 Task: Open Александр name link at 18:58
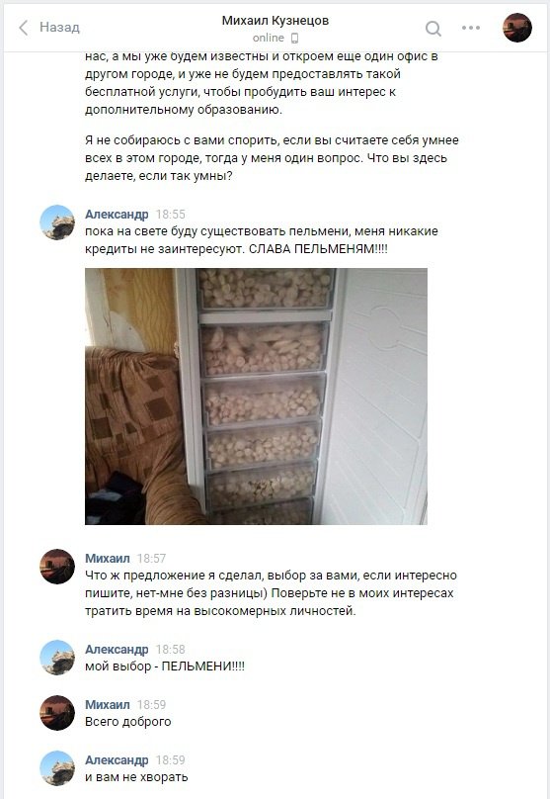(117, 649)
